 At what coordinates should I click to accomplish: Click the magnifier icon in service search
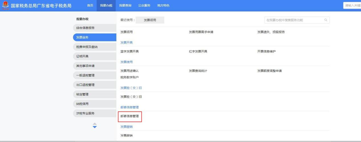(325, 20)
